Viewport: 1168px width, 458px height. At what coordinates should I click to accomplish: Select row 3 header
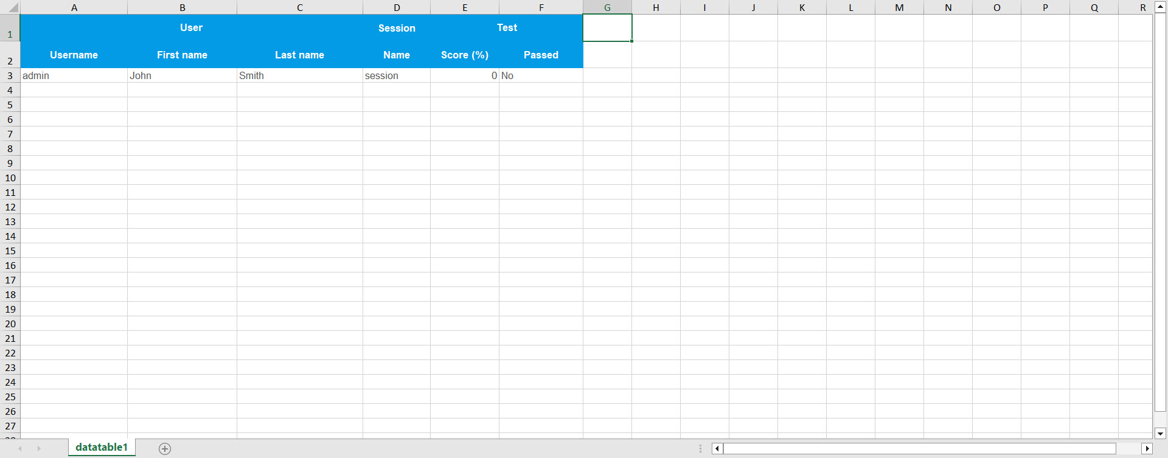pyautogui.click(x=10, y=75)
